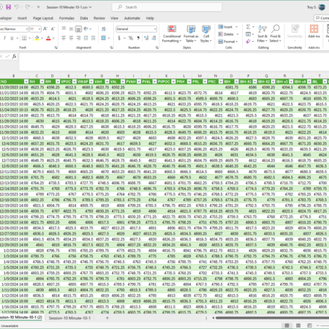Open the Find & Select menu
The image size is (329, 329).
pos(276,34)
